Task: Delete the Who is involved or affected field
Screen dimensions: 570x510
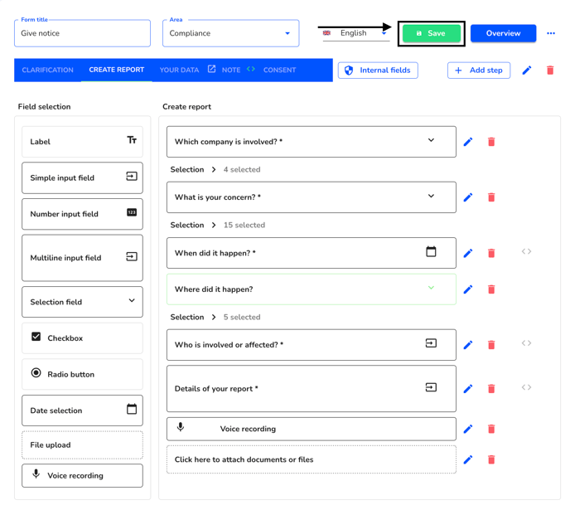Action: [491, 345]
